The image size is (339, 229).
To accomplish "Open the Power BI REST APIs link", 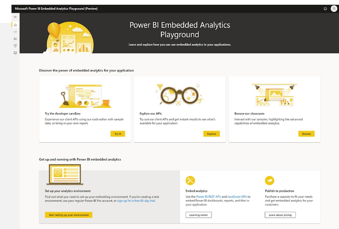I will pos(208,196).
